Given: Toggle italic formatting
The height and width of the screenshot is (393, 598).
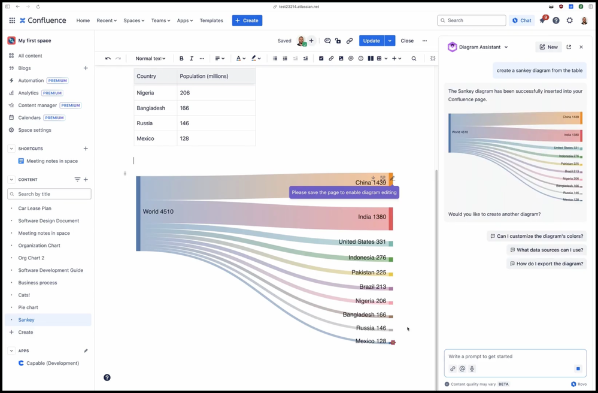Looking at the screenshot, I should (x=192, y=58).
